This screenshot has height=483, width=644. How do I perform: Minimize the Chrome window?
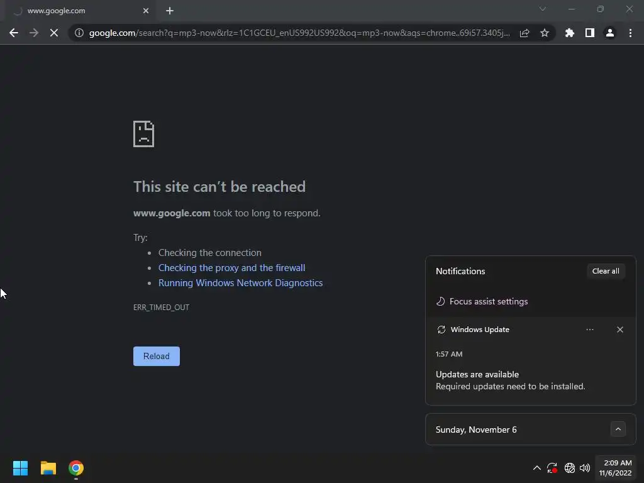point(572,9)
